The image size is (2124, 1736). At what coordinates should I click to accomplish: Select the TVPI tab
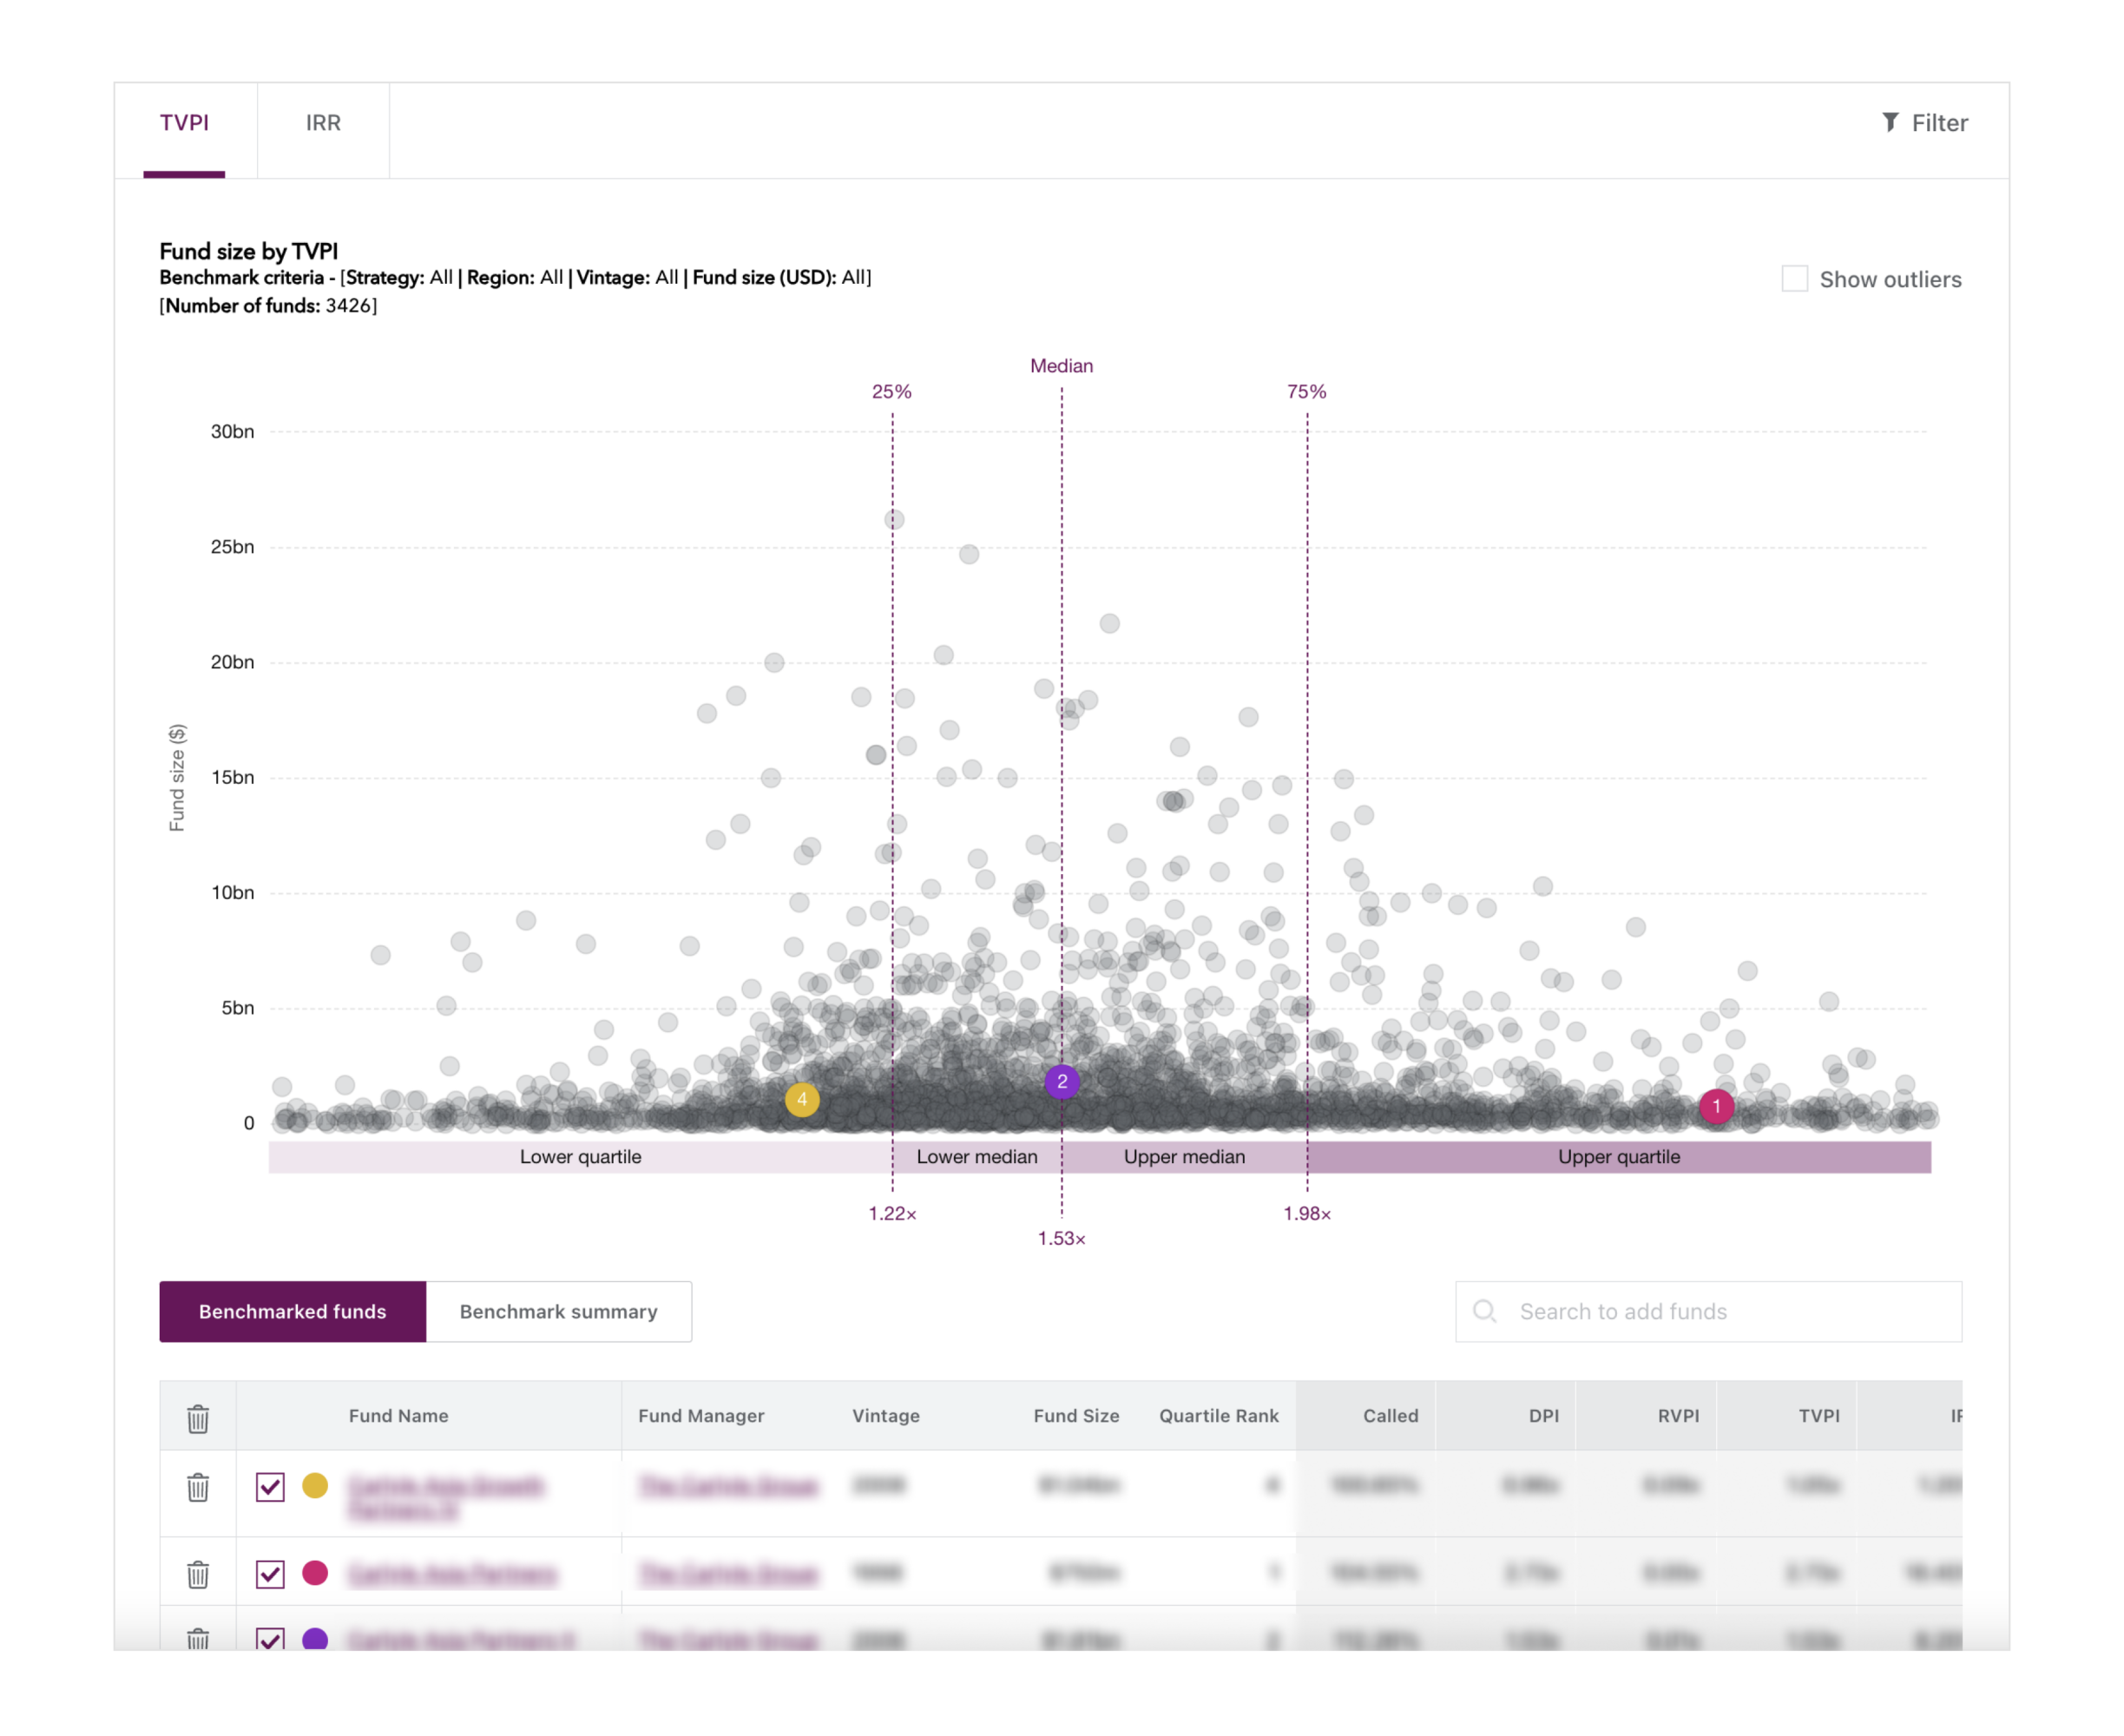pos(184,123)
